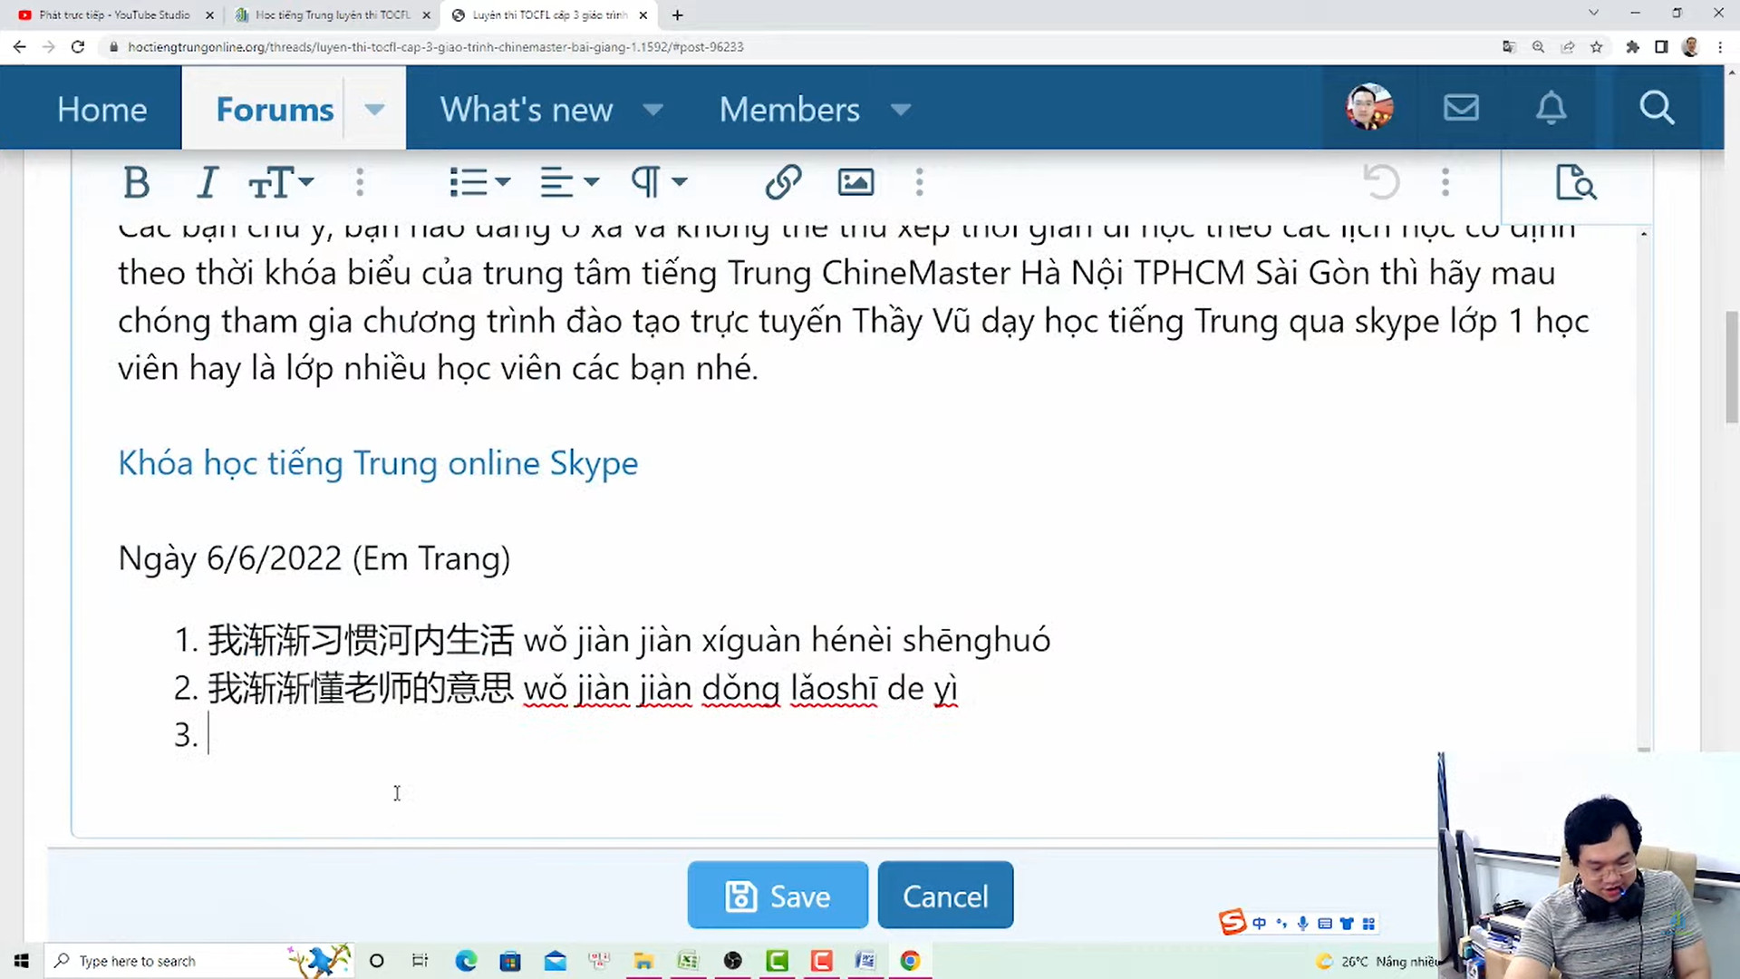Screen dimensions: 1740x979
Task: Open the text alignment dropdown
Action: coord(569,183)
